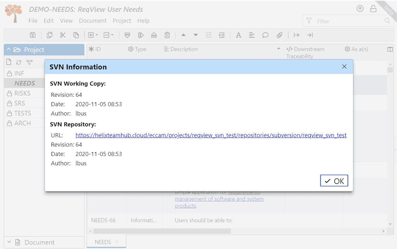The image size is (397, 249).
Task: Click the new document icon in Project panel
Action: click(x=8, y=62)
